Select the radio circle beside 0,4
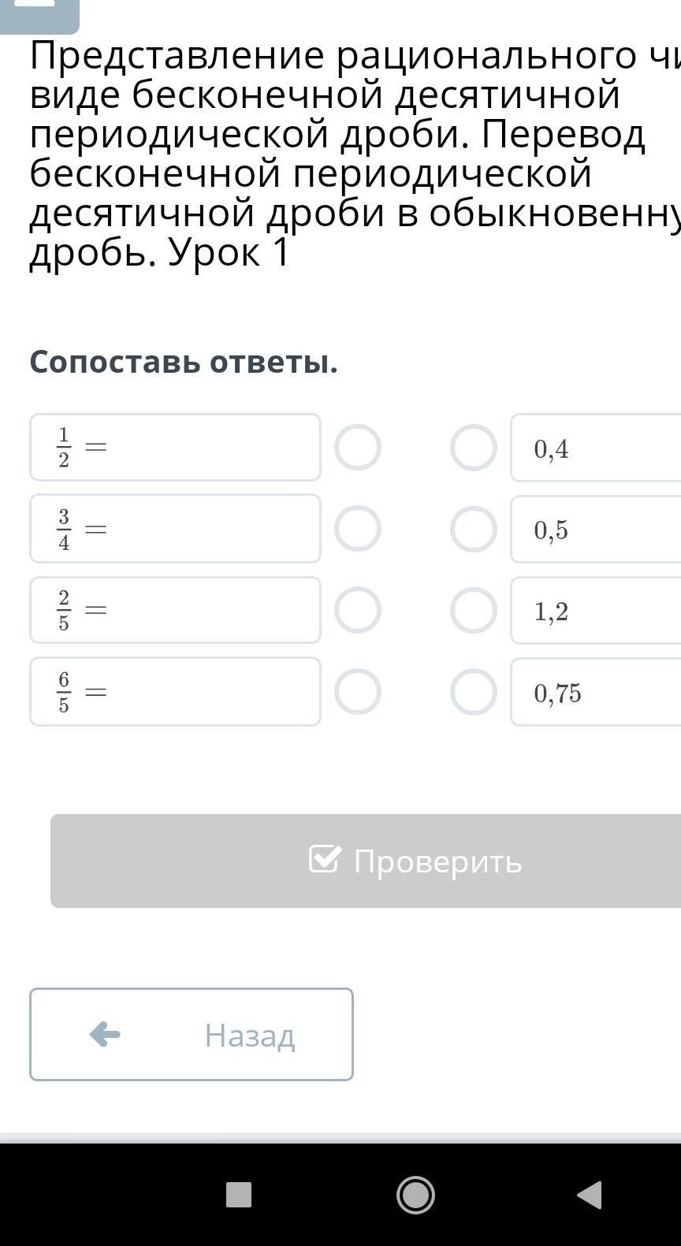Image resolution: width=681 pixels, height=1246 pixels. [474, 448]
